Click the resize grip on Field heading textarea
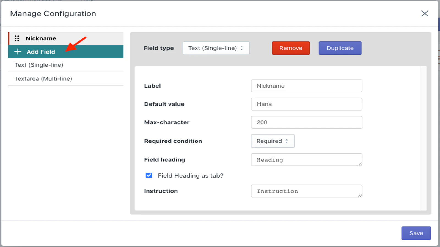 [x=360, y=164]
